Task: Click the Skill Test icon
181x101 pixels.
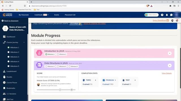Action: pos(4,99)
